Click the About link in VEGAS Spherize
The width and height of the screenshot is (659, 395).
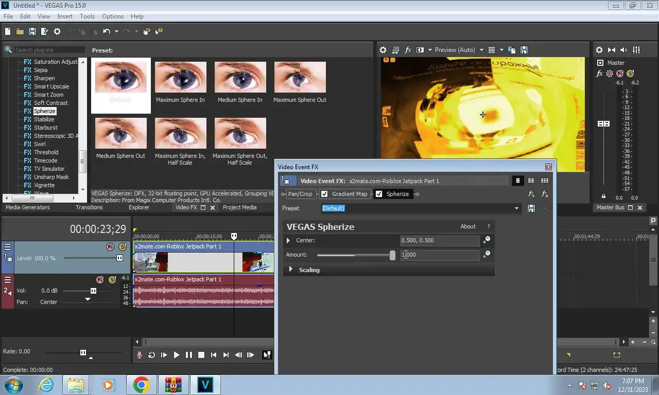tap(468, 226)
